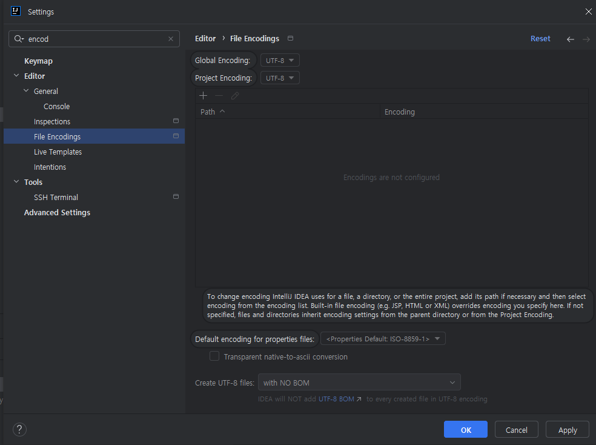Collapse the General tree node

point(26,91)
